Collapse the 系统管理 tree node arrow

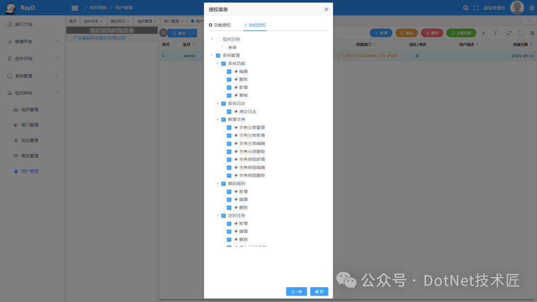tap(212, 56)
